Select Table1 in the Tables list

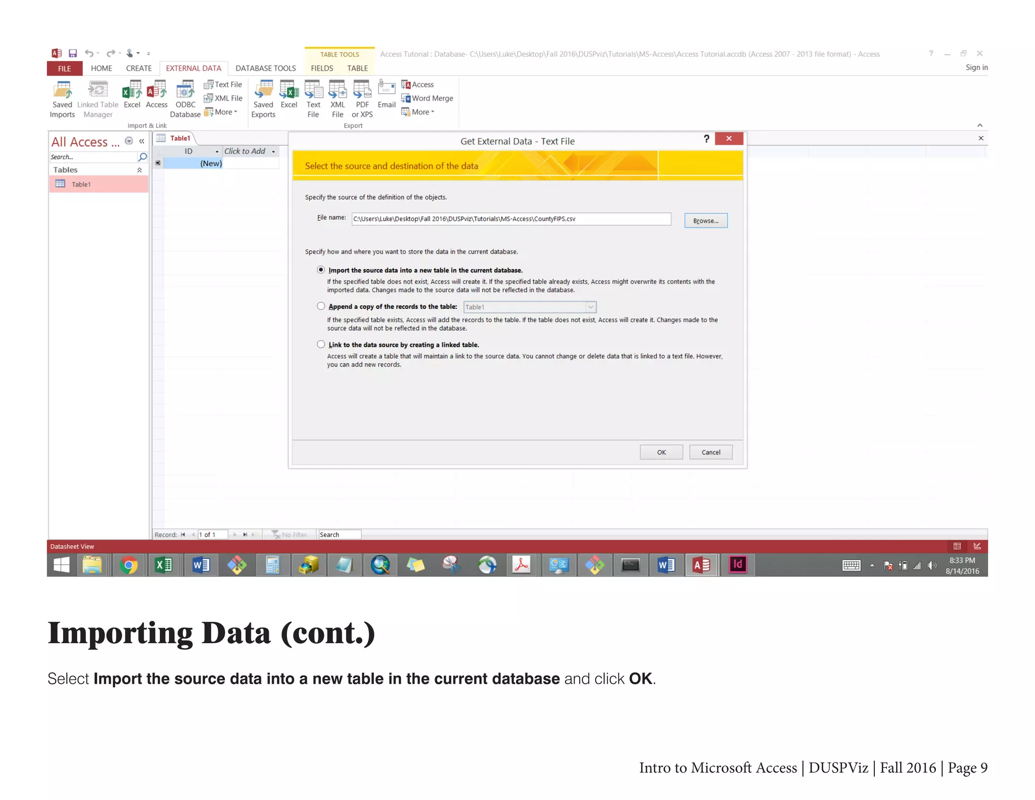99,184
